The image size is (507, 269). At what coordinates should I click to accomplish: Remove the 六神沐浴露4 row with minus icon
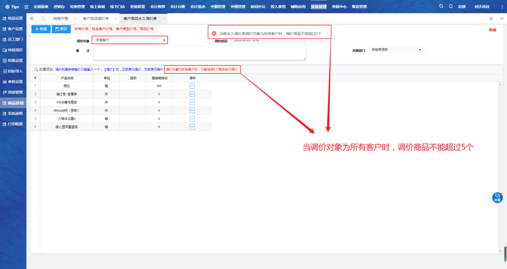[192, 119]
